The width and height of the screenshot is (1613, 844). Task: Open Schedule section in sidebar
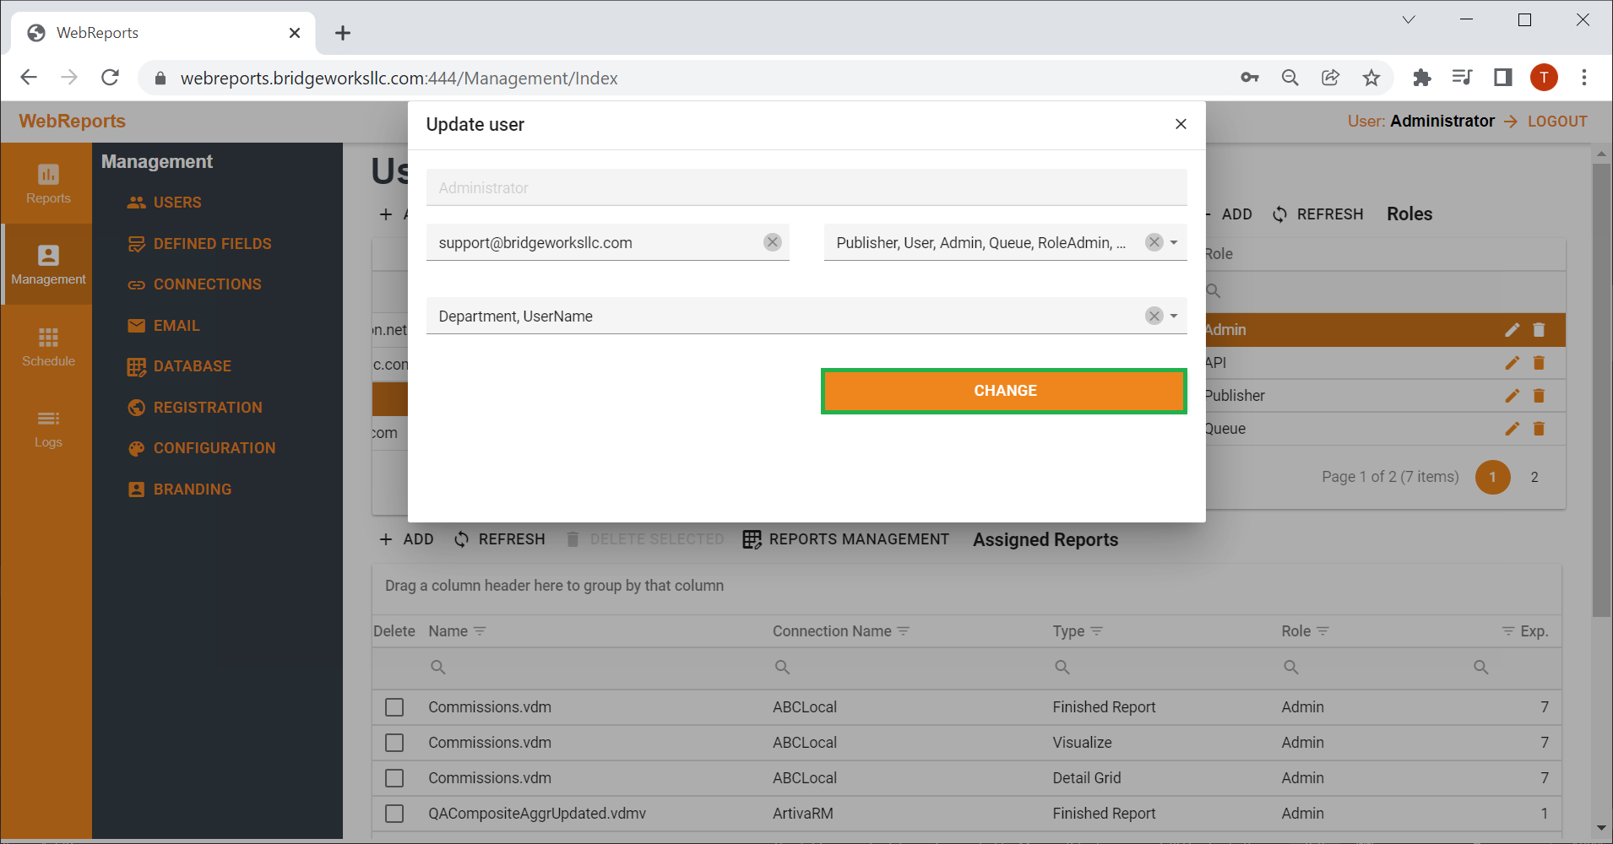48,347
